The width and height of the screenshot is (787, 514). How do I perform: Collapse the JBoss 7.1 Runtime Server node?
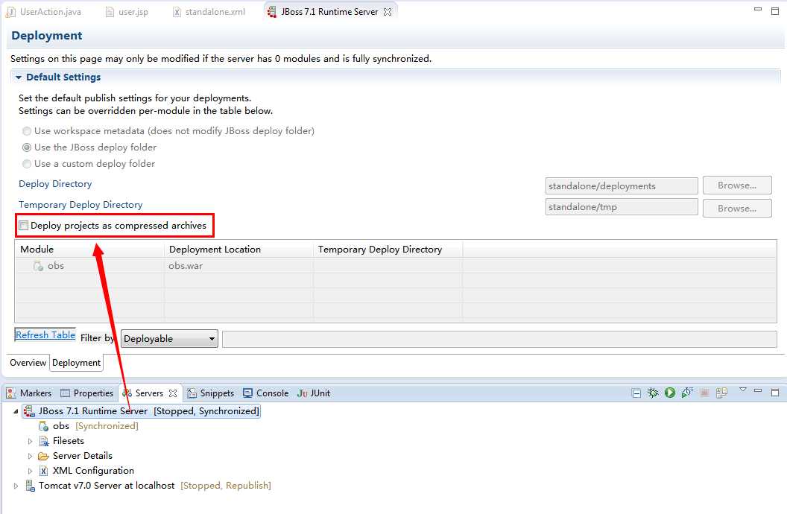coord(16,411)
